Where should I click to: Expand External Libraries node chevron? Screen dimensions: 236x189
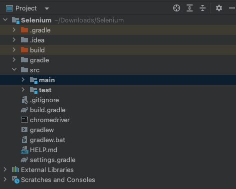point(5,170)
